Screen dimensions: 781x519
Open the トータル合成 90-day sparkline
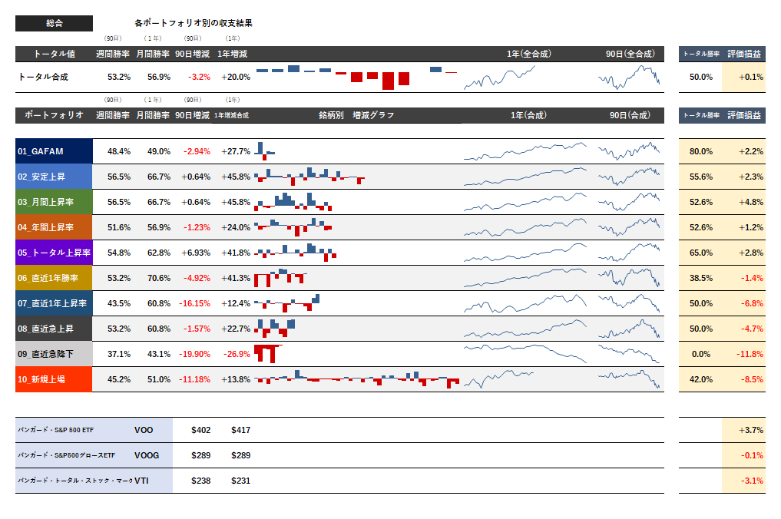(629, 78)
